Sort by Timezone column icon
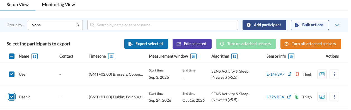Screen dimensions: 351x110 (x=111, y=56)
